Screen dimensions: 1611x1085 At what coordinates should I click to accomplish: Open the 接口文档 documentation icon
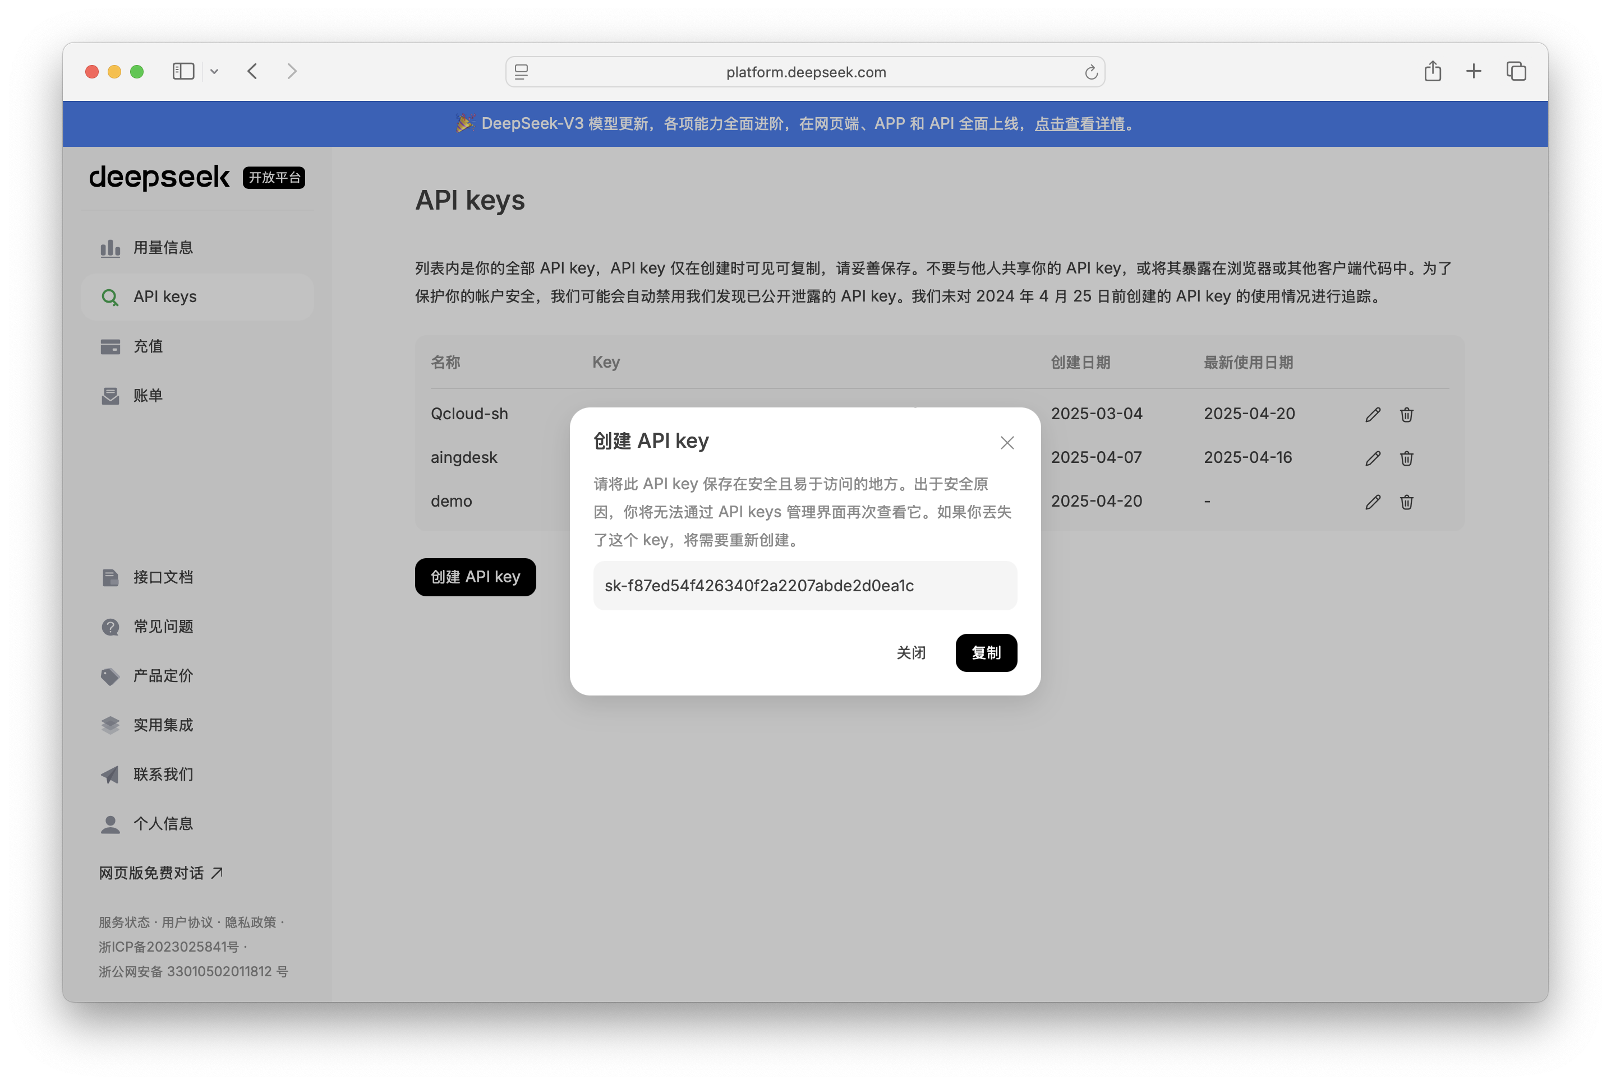click(110, 577)
